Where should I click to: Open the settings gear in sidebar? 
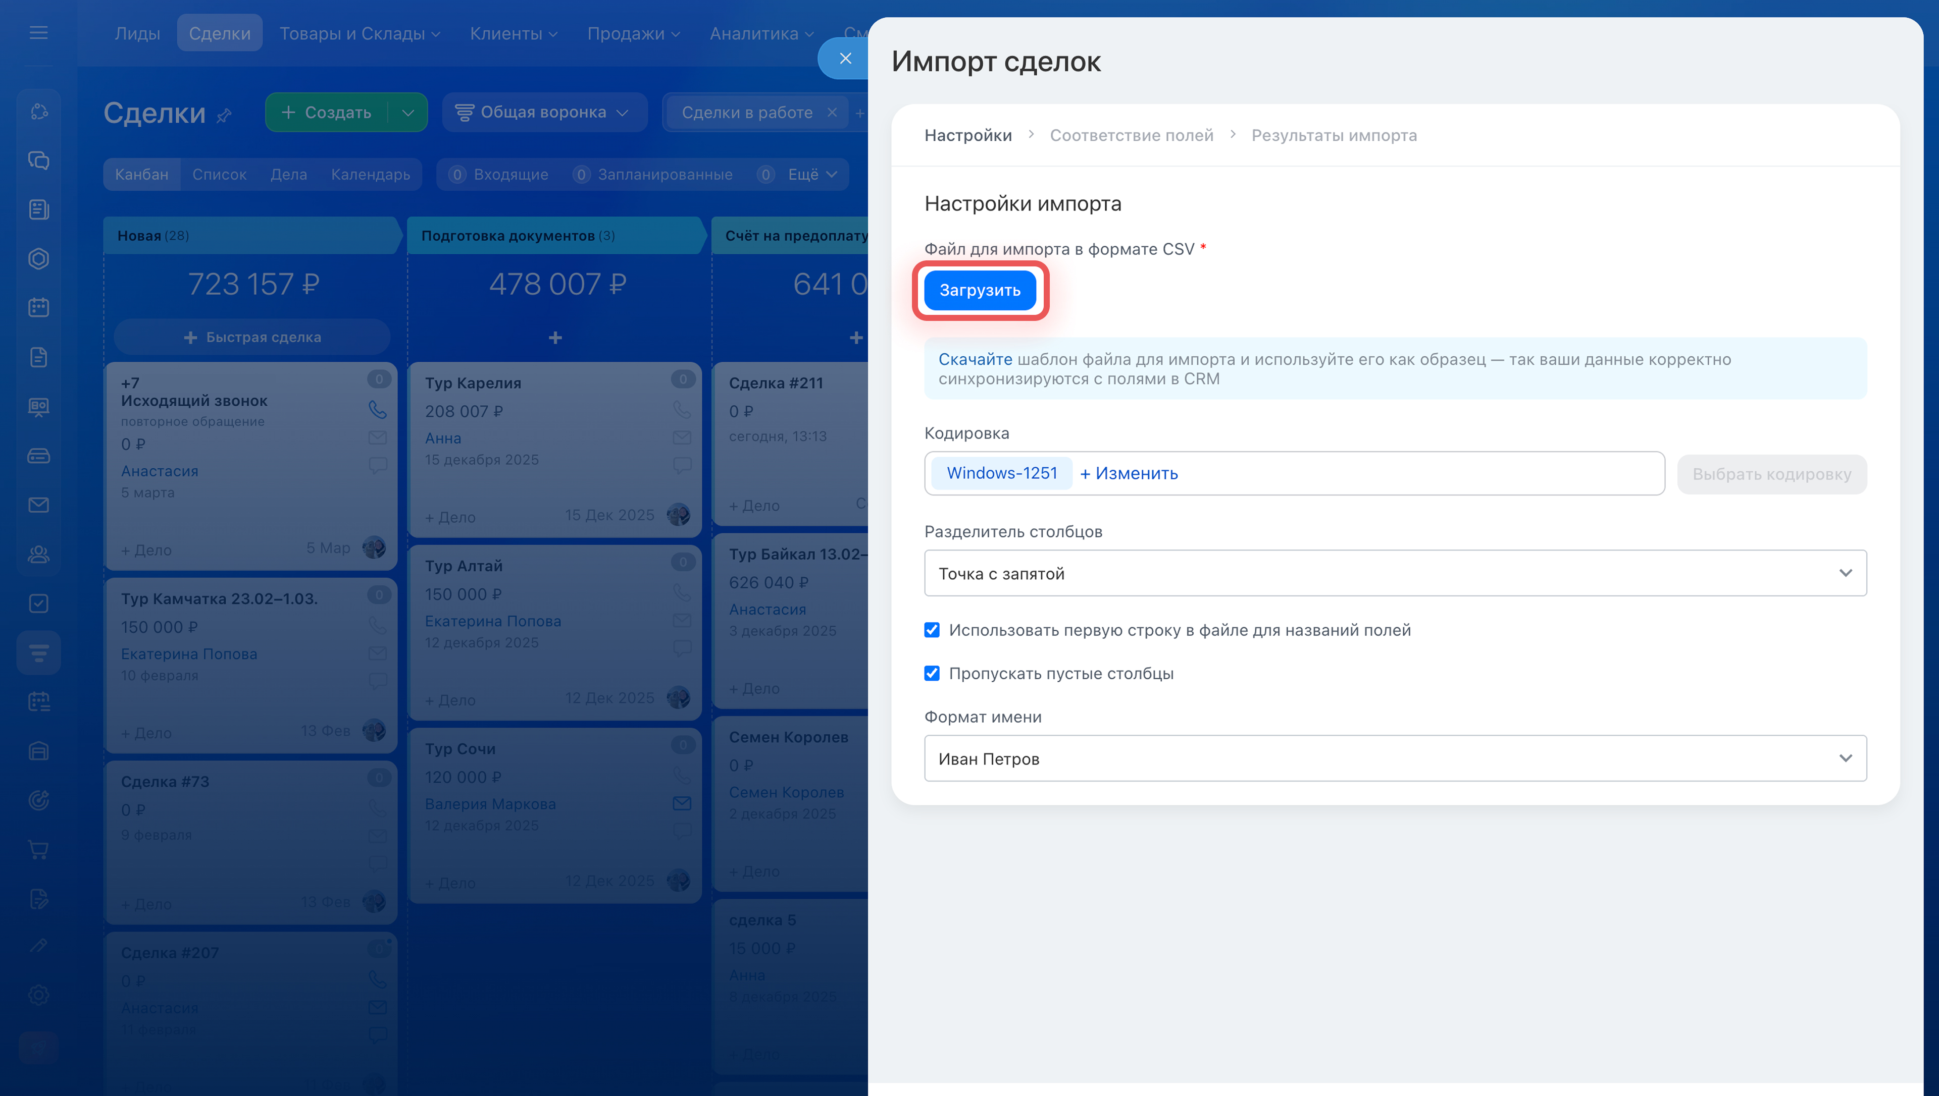(38, 995)
